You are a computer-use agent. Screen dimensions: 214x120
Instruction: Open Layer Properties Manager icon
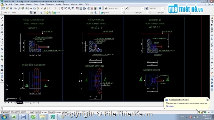41,13
